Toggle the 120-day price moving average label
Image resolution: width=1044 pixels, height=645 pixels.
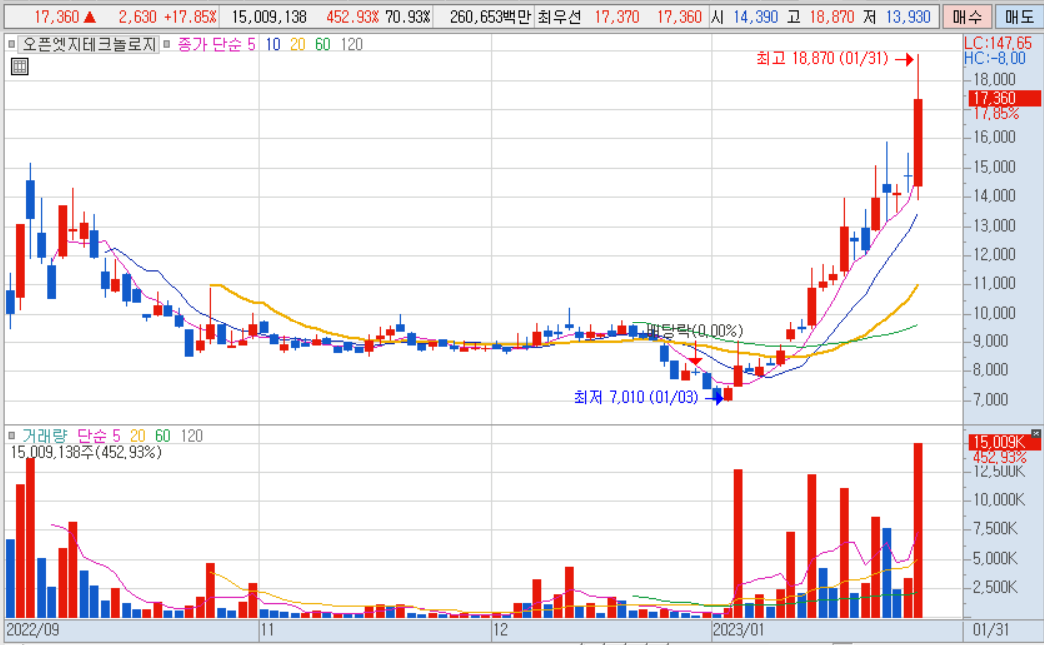click(352, 44)
